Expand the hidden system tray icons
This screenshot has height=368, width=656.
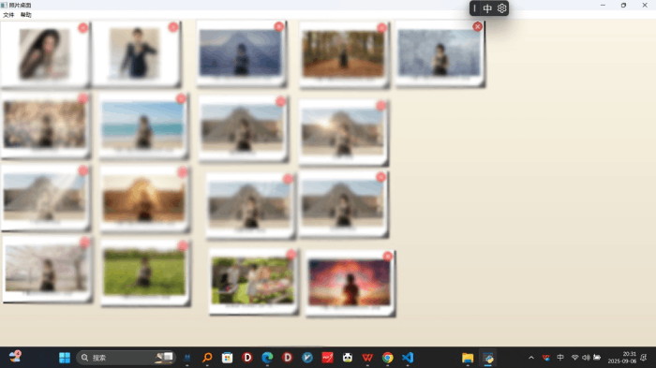[x=531, y=358]
